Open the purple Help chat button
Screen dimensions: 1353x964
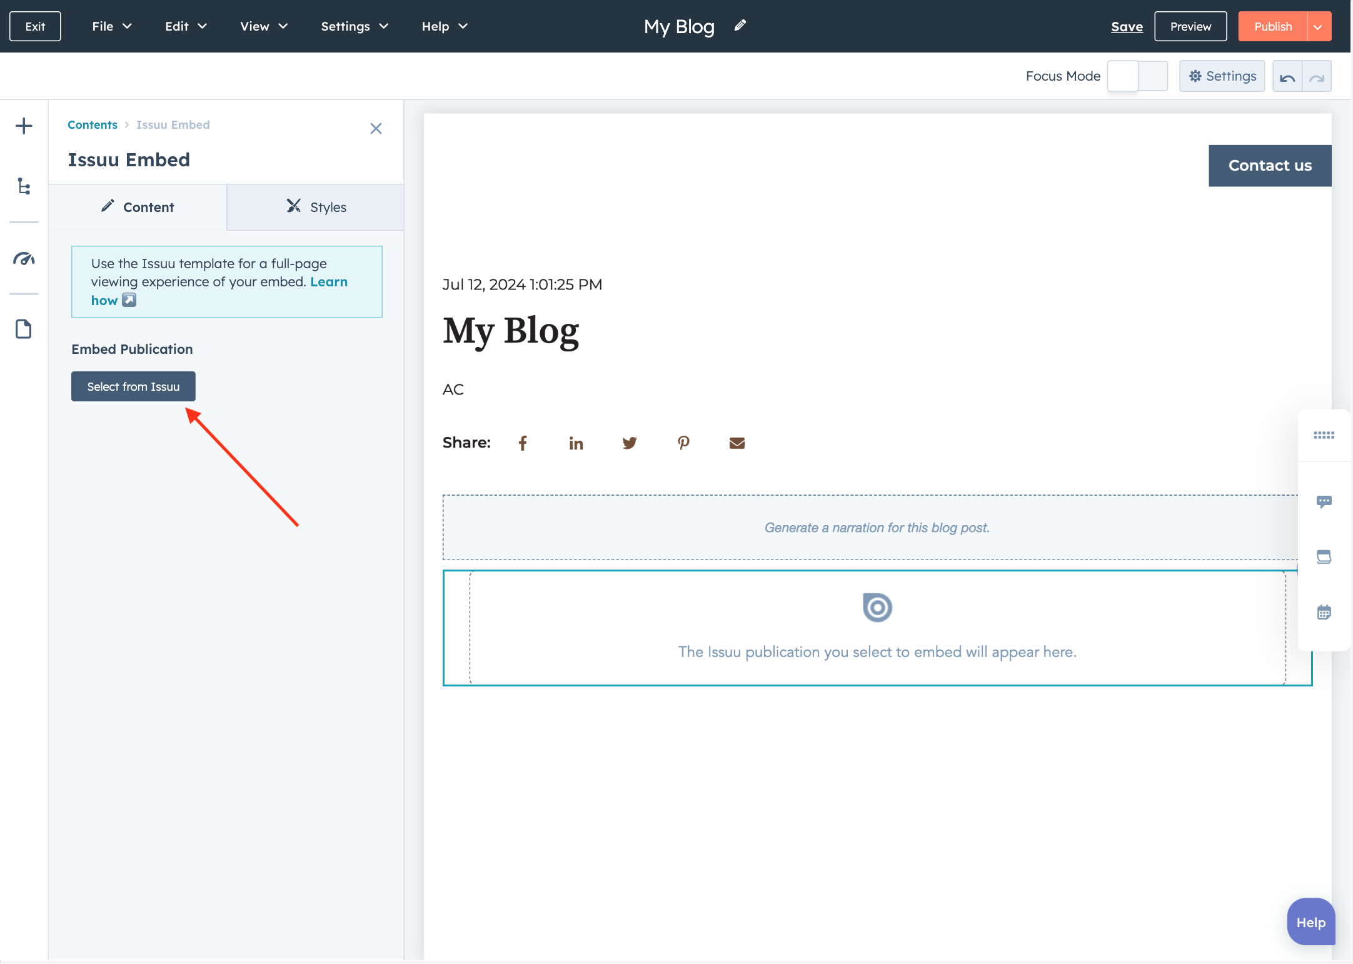pos(1311,922)
